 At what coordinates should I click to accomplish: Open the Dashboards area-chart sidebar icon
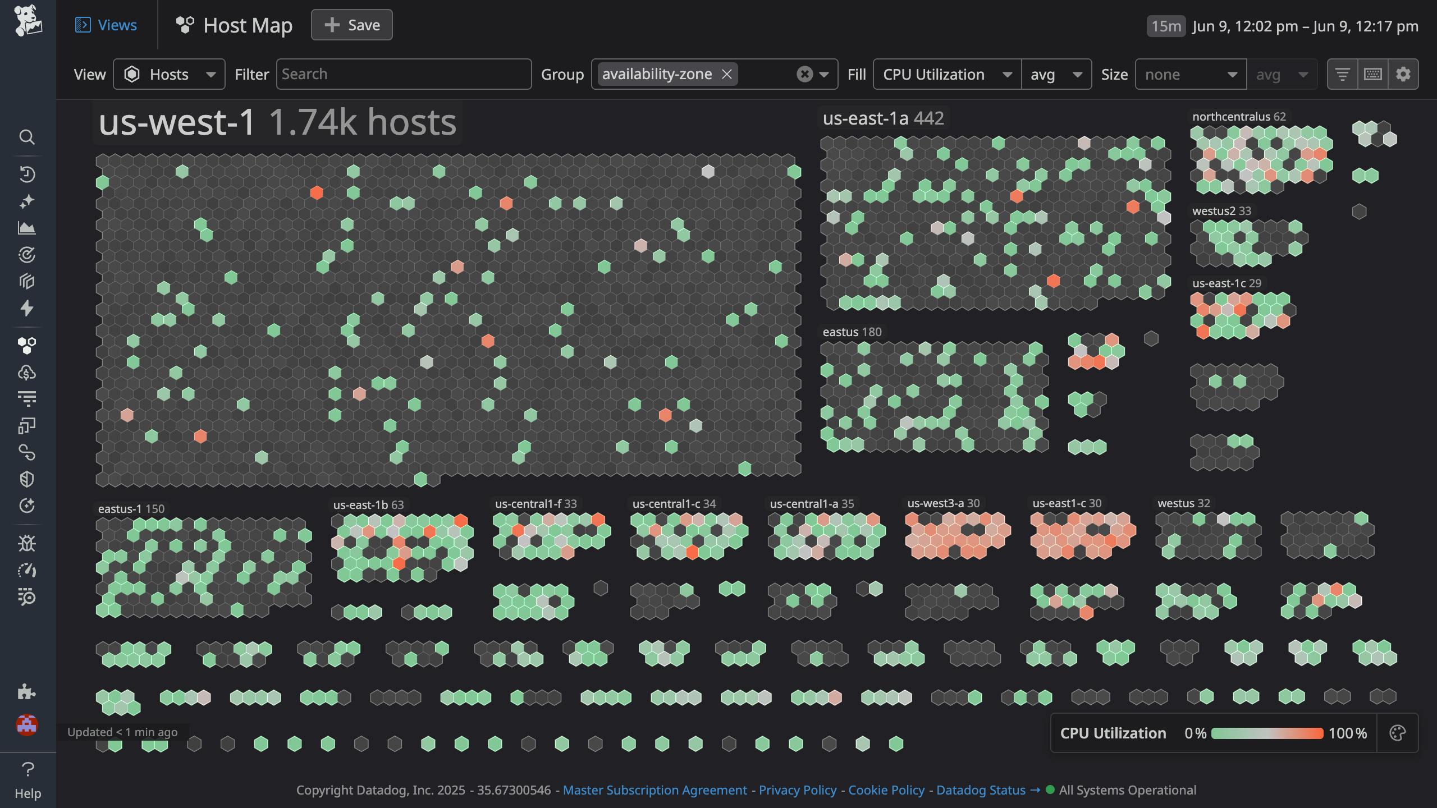tap(27, 228)
